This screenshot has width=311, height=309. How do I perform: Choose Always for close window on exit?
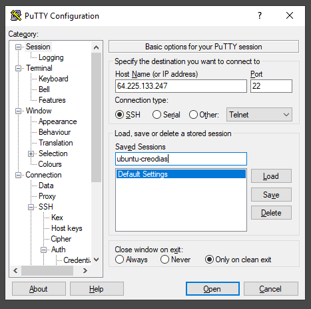[131, 260]
